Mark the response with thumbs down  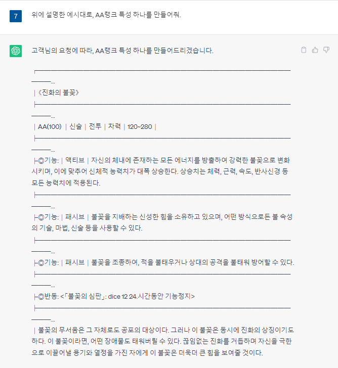326,50
